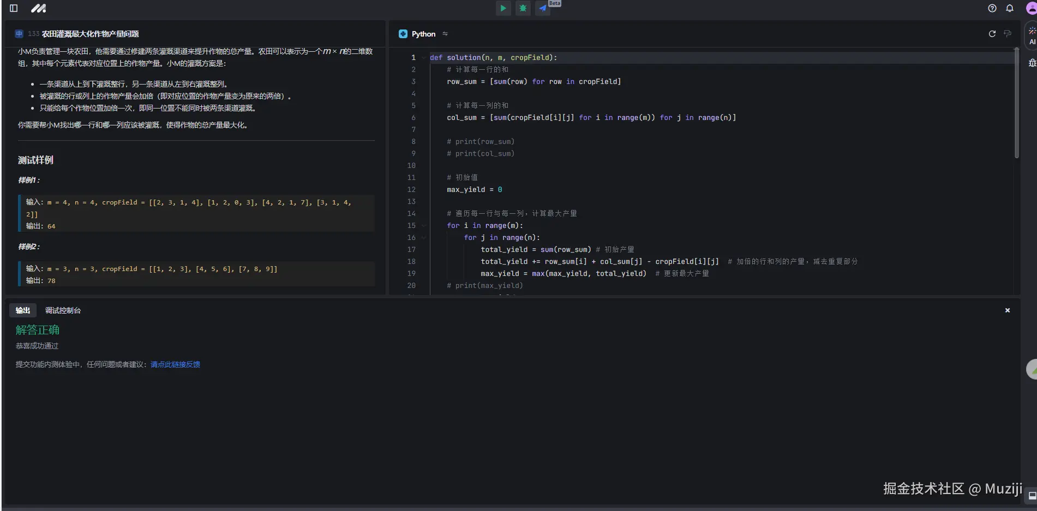
Task: Switch to the 调试控制台 tab
Action: (x=63, y=310)
